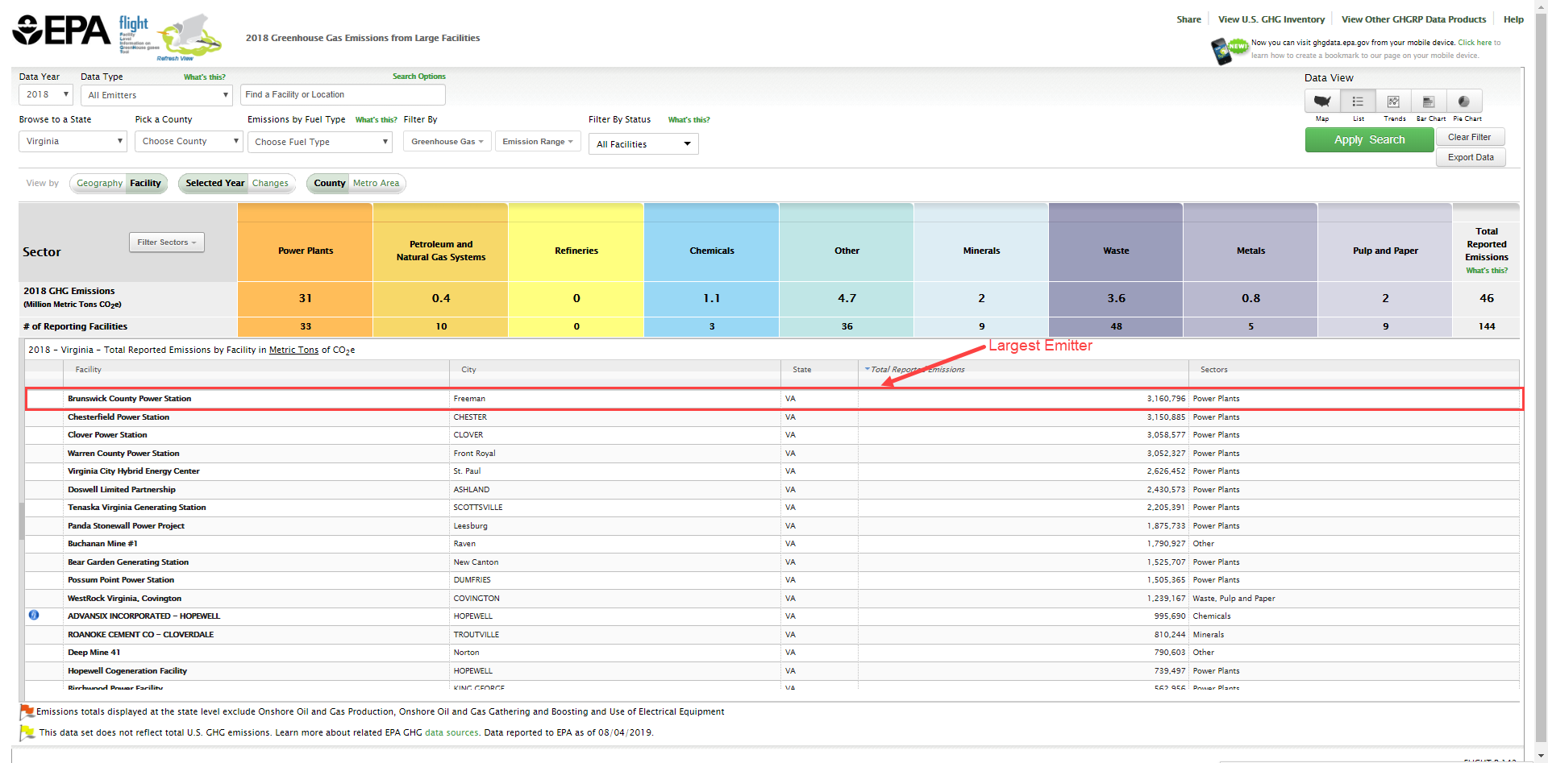The height and width of the screenshot is (763, 1548).
Task: Open Hopewell Cogeneration Facility row
Action: point(127,671)
